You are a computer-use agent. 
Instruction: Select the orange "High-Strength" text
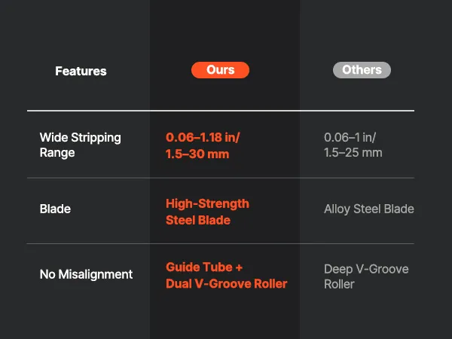click(x=207, y=203)
